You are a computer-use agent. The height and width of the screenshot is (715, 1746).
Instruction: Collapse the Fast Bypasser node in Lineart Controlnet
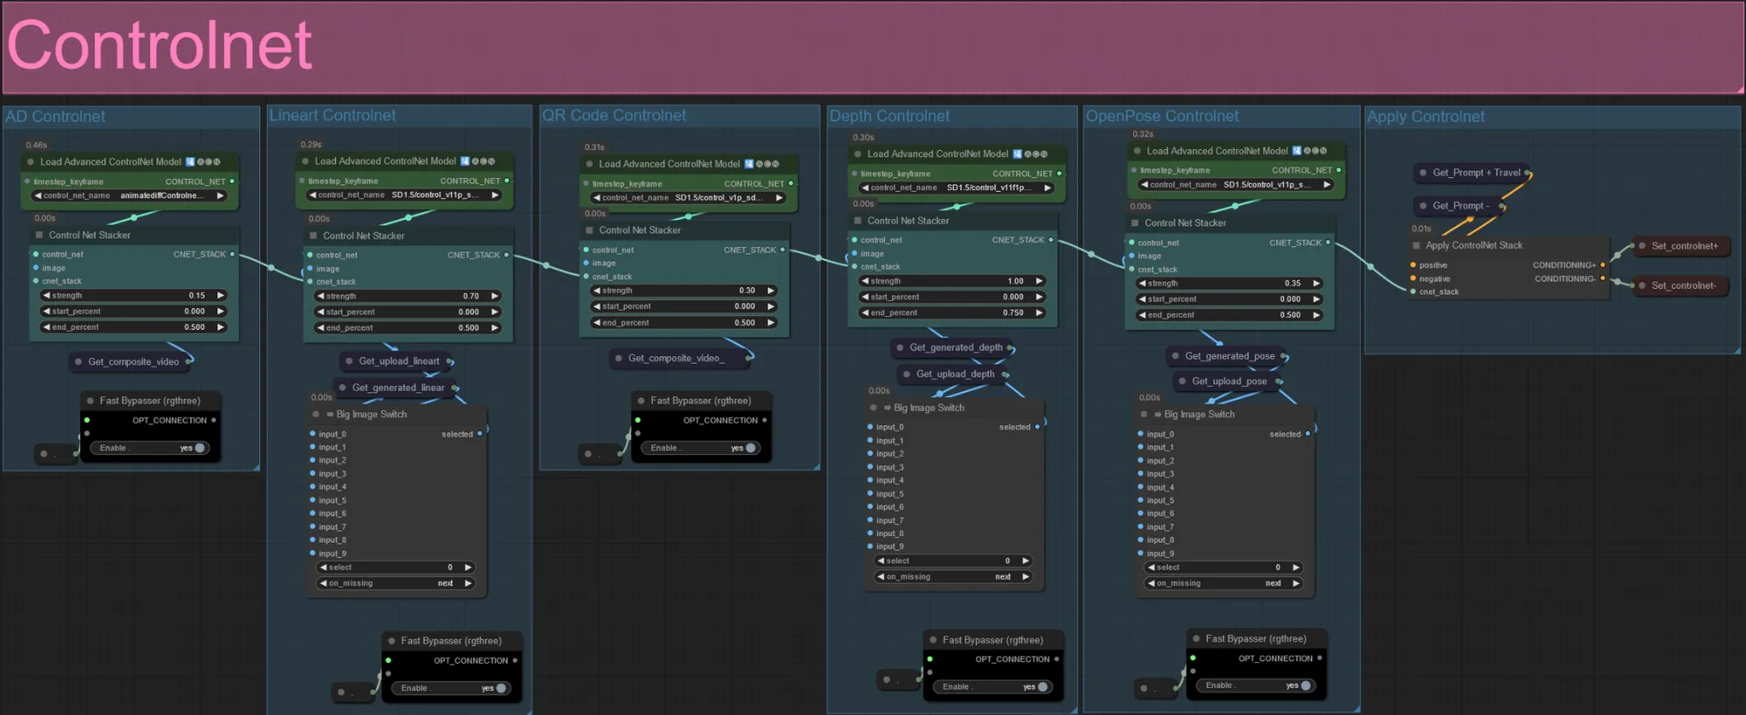pos(392,641)
